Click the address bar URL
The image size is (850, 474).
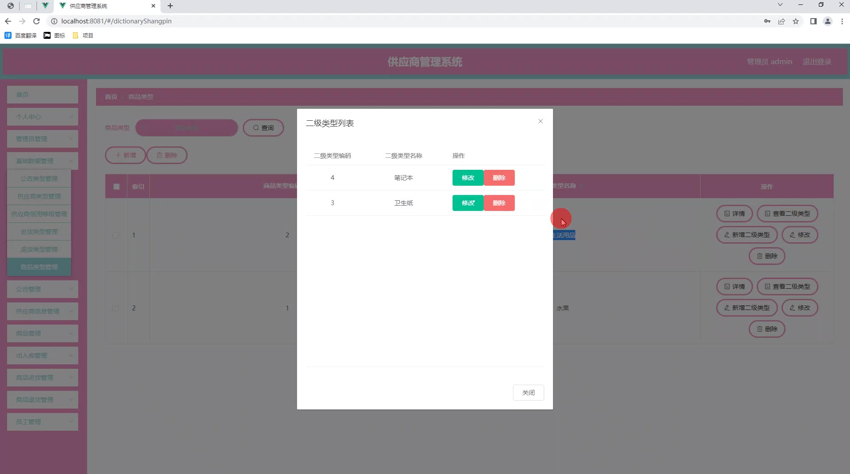pos(116,21)
